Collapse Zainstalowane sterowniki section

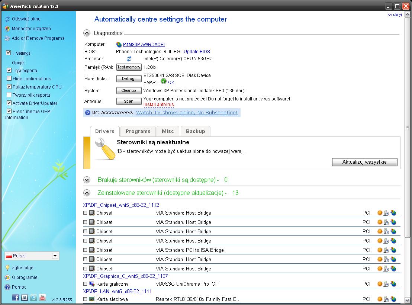coord(87,193)
